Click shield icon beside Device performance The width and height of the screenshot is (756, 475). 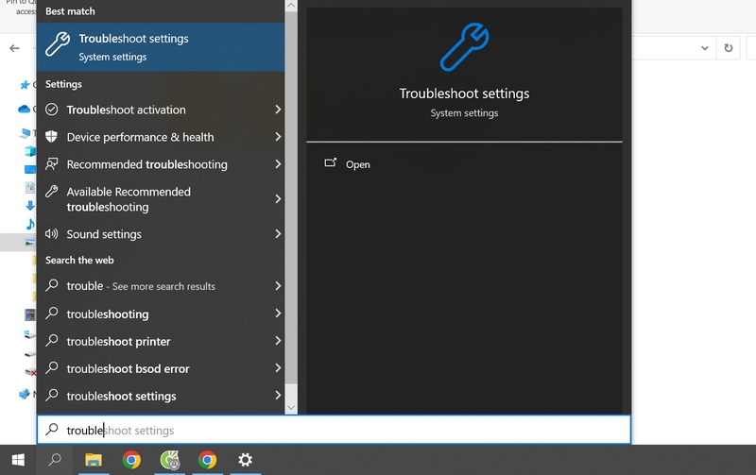click(x=52, y=137)
